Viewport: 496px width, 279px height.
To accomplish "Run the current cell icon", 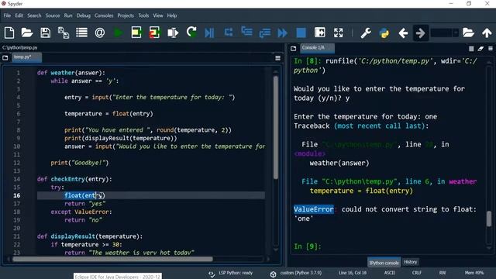I will [136, 33].
